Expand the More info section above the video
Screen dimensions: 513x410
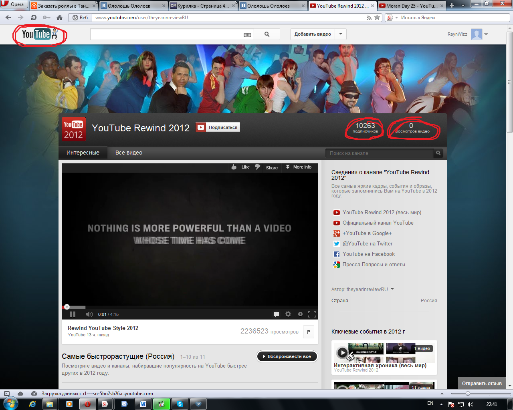click(299, 167)
